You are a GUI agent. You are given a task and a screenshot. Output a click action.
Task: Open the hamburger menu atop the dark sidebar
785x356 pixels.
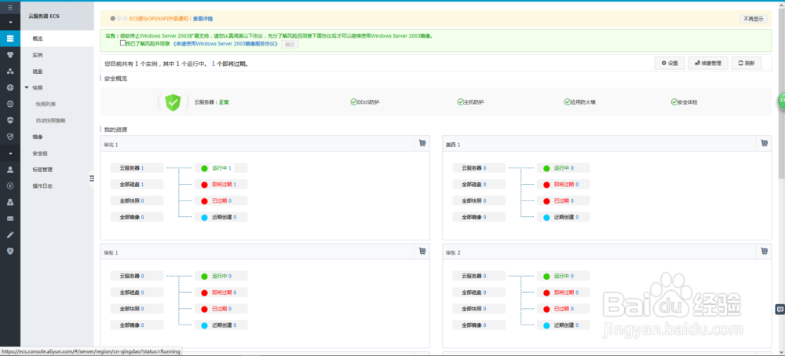(x=10, y=8)
